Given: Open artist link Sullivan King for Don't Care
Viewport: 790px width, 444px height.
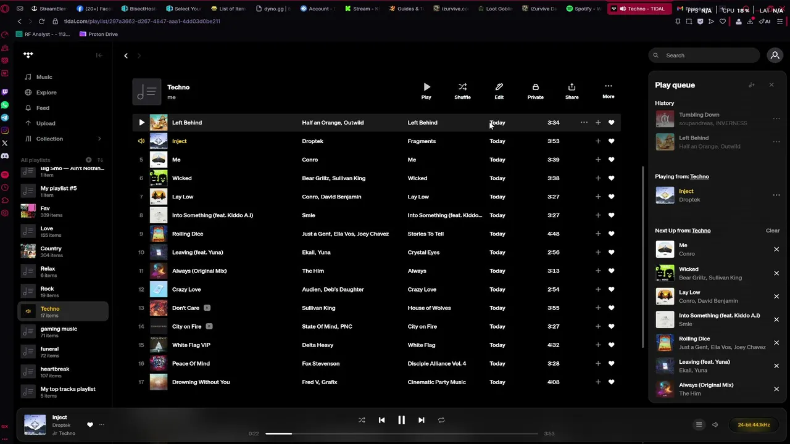Looking at the screenshot, I should [318, 308].
